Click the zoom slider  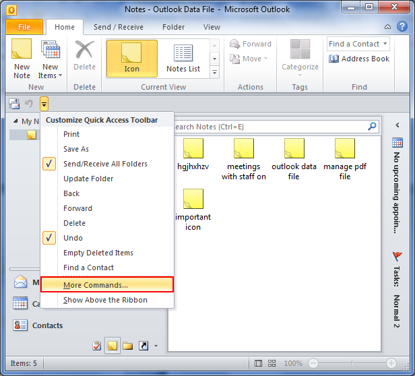point(352,363)
